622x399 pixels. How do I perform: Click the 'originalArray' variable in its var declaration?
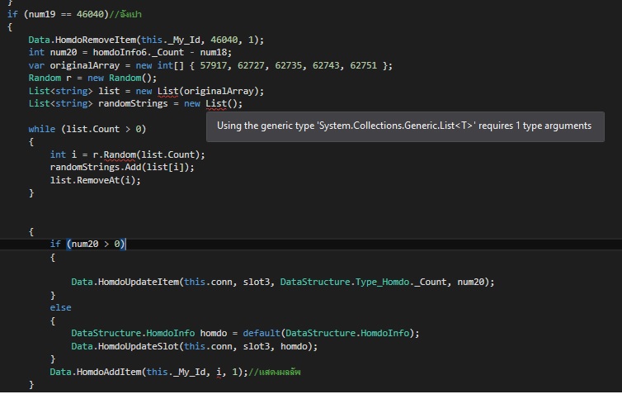click(84, 65)
